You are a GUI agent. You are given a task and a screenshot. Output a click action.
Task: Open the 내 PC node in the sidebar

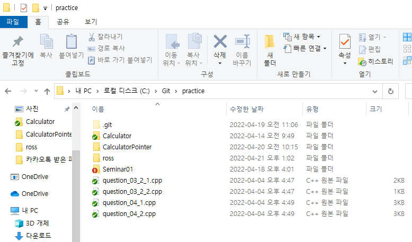pyautogui.click(x=30, y=211)
